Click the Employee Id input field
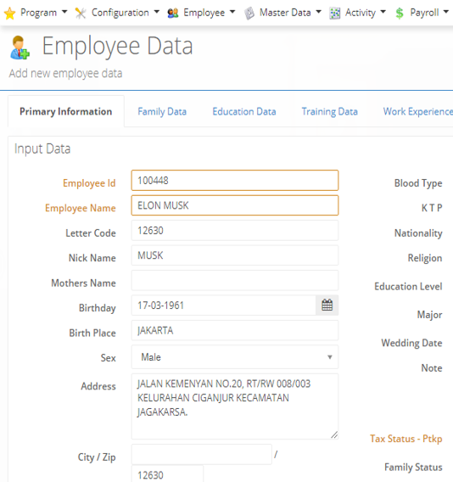Screen dimensions: 453x482 coord(235,181)
